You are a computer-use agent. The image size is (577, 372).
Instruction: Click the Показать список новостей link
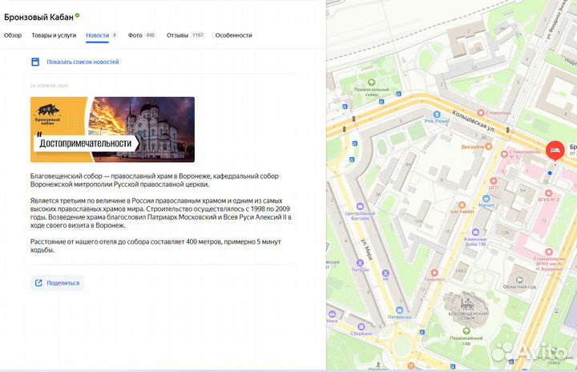pos(83,62)
